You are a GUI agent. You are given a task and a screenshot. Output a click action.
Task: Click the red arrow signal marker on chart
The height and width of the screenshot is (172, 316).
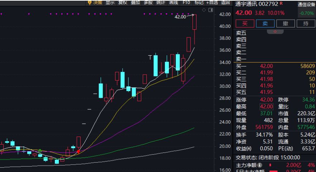pyautogui.click(x=79, y=152)
